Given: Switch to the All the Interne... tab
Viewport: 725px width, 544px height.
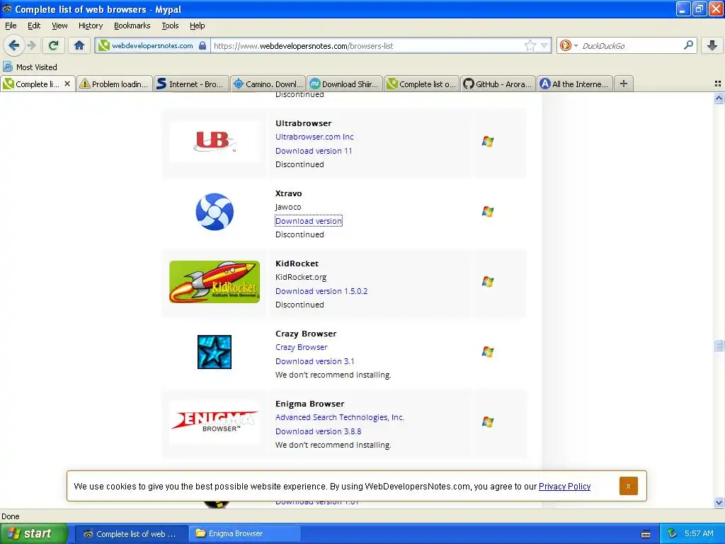Looking at the screenshot, I should click(x=575, y=84).
